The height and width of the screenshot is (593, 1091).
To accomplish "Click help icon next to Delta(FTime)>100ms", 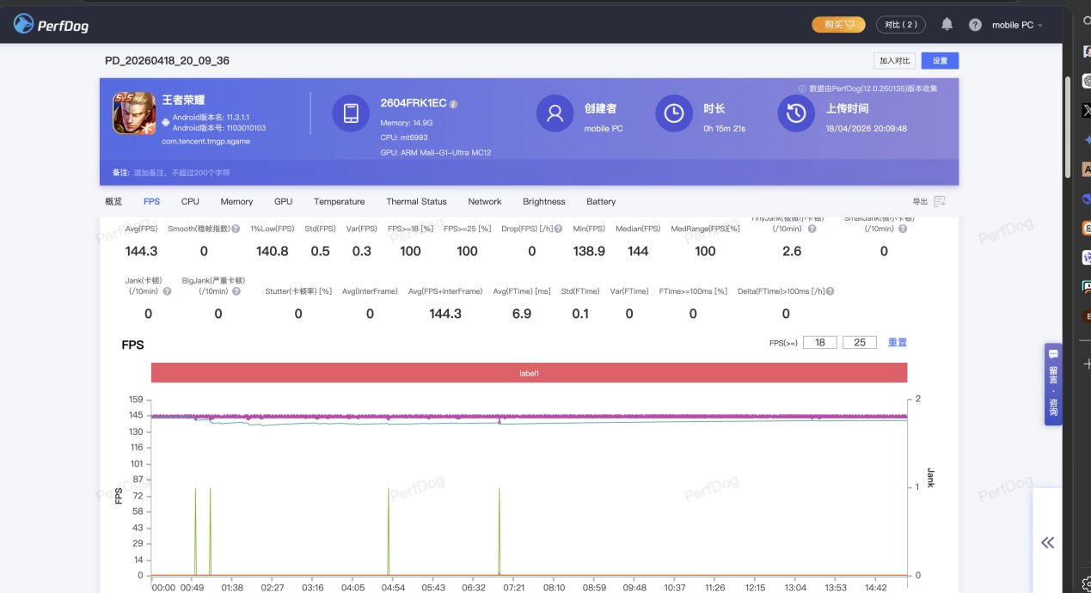I will pos(830,291).
